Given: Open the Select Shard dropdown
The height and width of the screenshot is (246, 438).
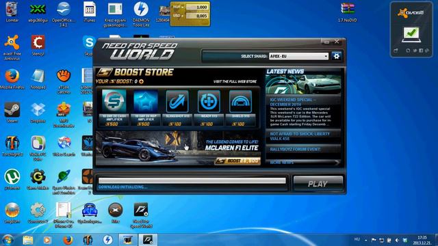Looking at the screenshot, I should tap(298, 56).
